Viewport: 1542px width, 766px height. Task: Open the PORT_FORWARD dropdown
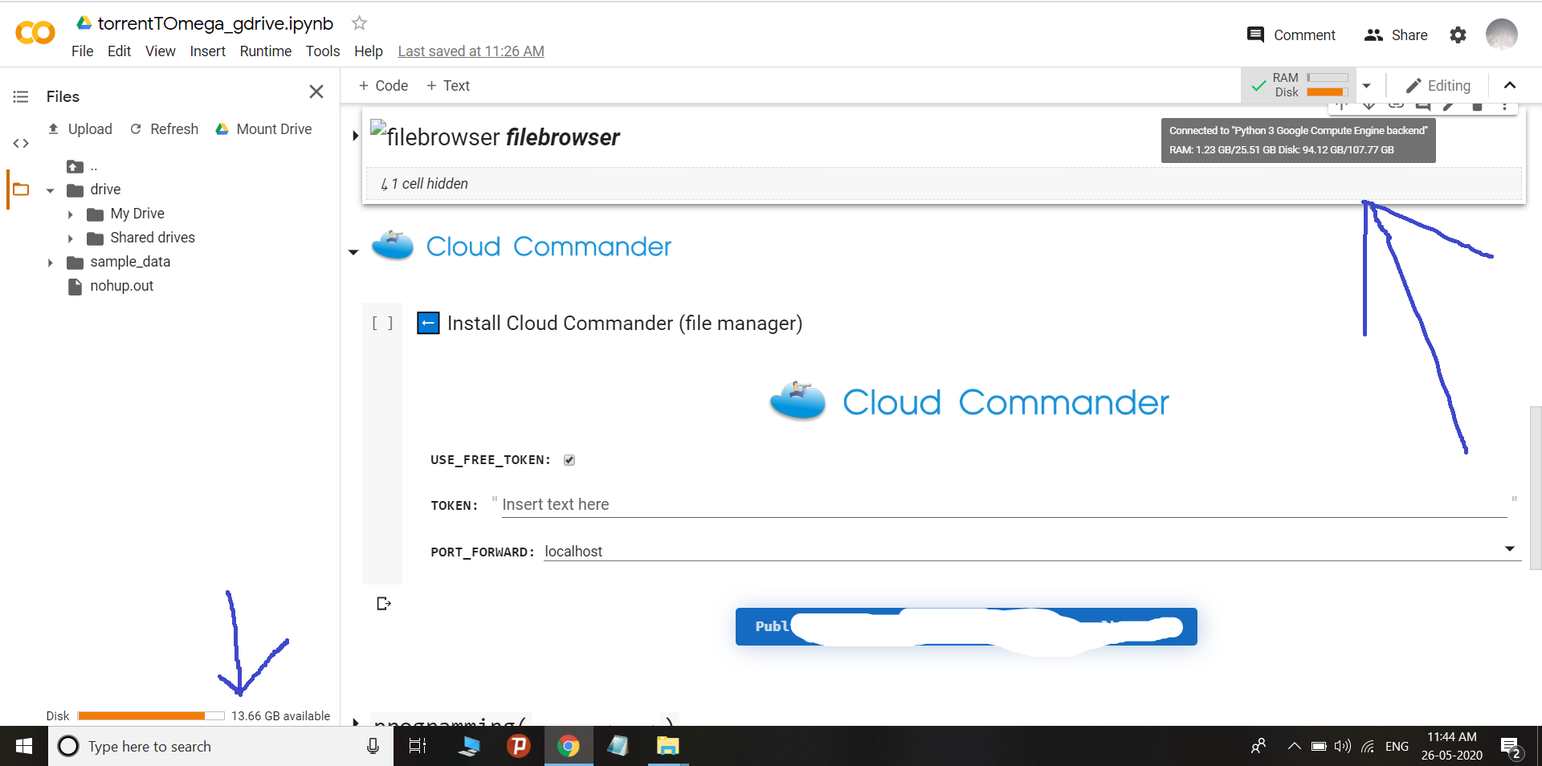[1509, 550]
